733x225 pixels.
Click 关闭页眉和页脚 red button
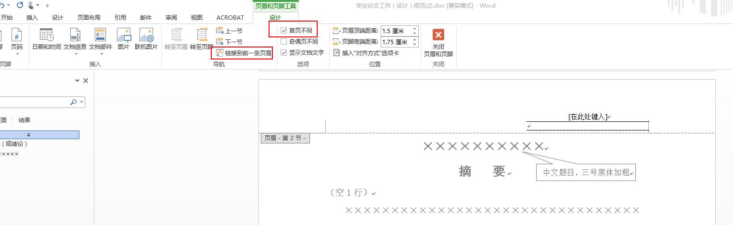click(x=438, y=43)
